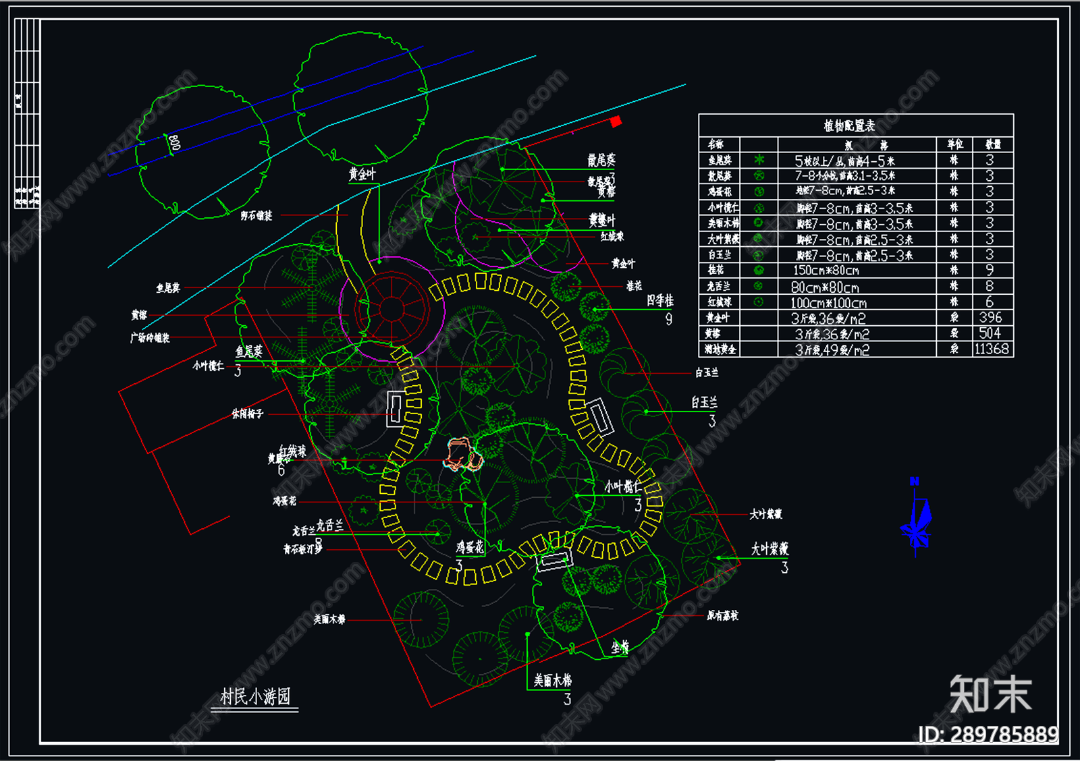This screenshot has height=761, width=1080.
Task: Click the 四季桂 plant label
Action: click(x=659, y=300)
